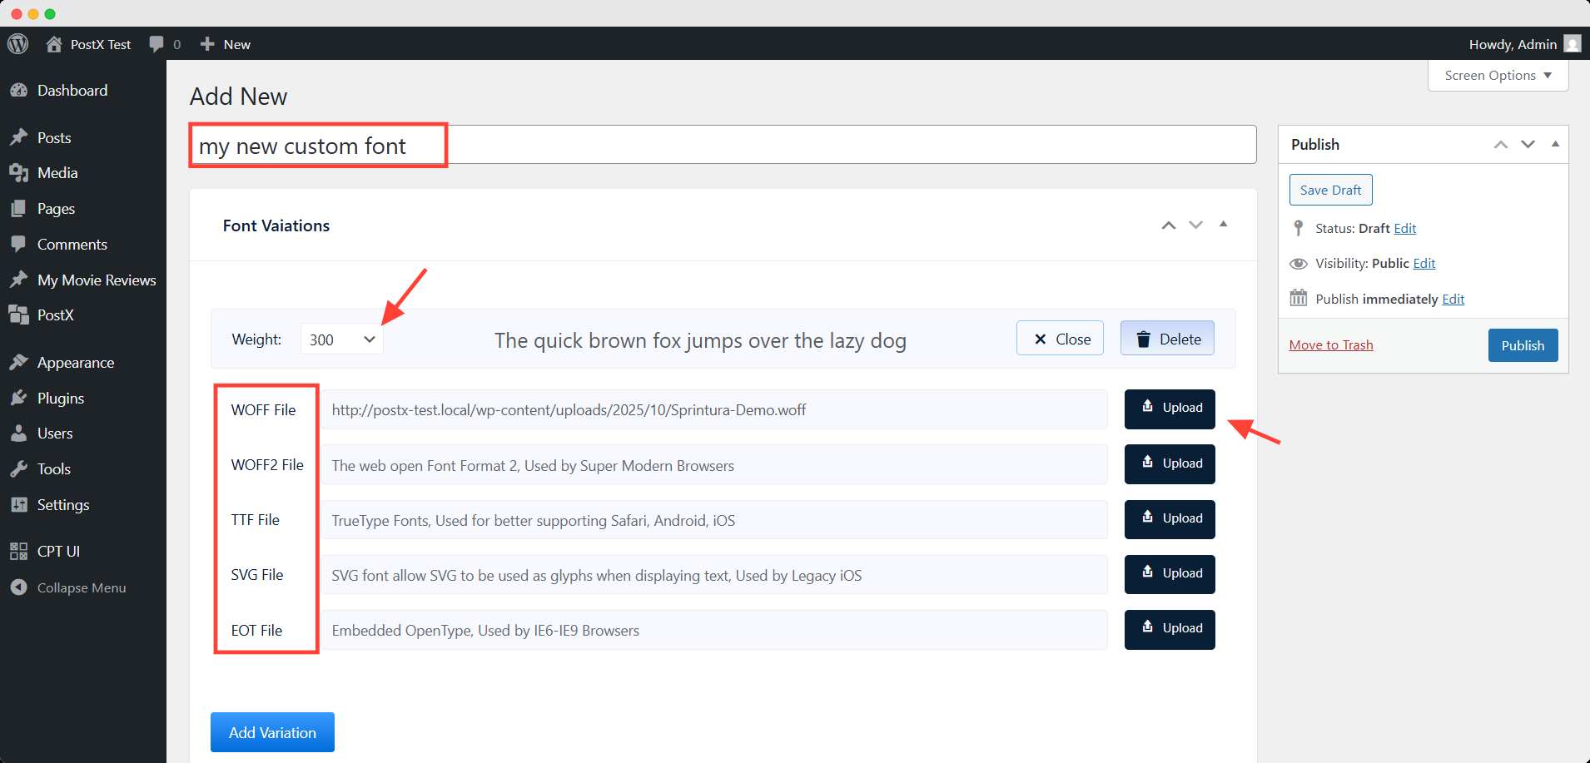Publish the custom font
This screenshot has width=1590, height=763.
1522,344
